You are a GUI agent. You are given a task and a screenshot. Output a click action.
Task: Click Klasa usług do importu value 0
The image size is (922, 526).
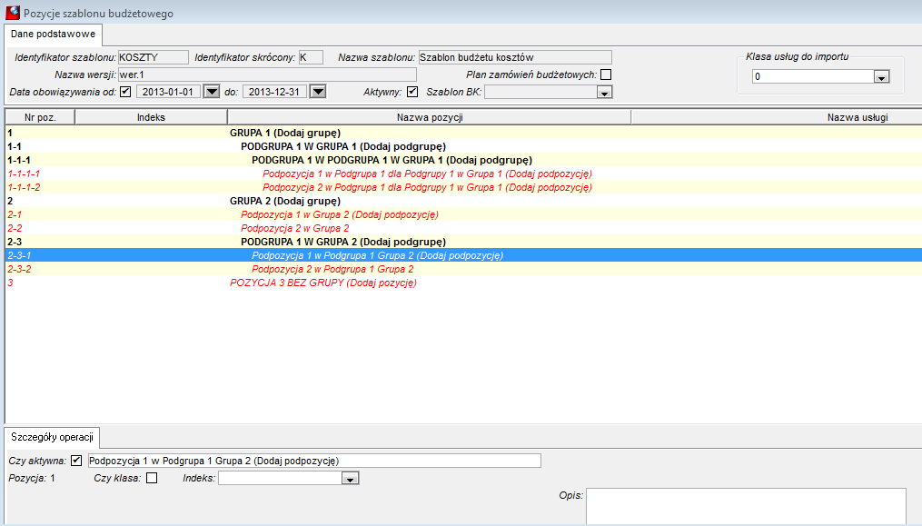(x=813, y=76)
